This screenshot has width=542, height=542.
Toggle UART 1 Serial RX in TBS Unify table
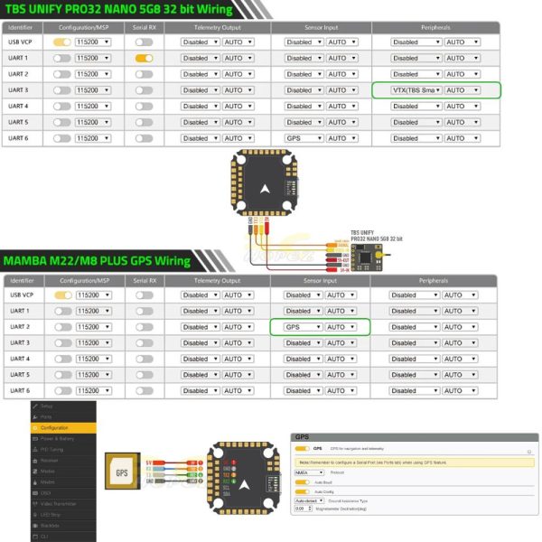(x=145, y=58)
